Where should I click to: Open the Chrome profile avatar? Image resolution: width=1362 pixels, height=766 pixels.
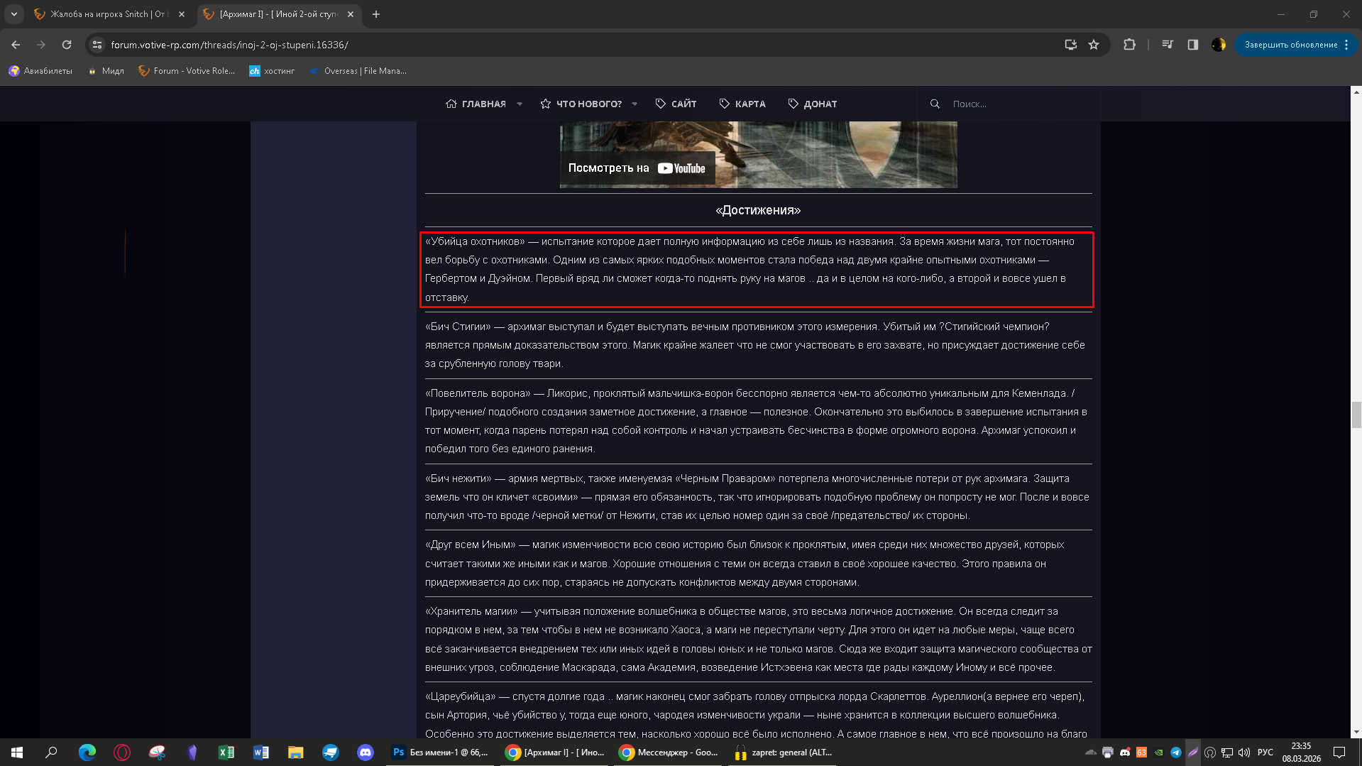click(1219, 45)
